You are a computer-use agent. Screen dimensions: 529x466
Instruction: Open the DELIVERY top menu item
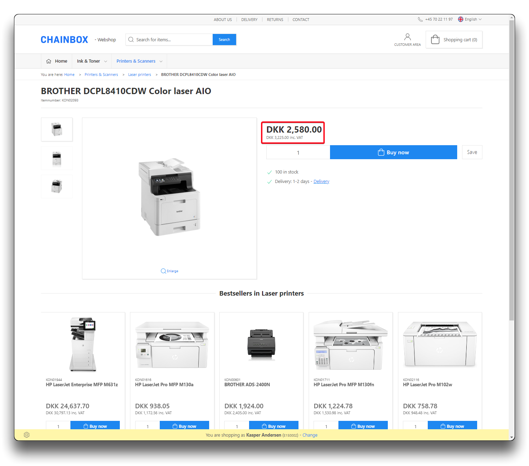pos(249,20)
